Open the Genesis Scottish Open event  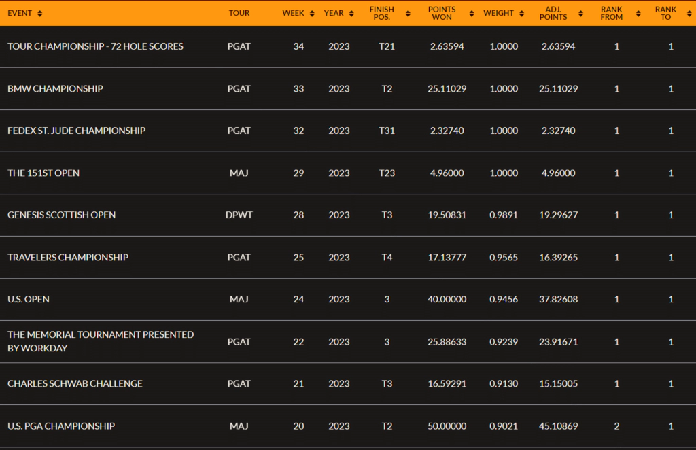[61, 215]
